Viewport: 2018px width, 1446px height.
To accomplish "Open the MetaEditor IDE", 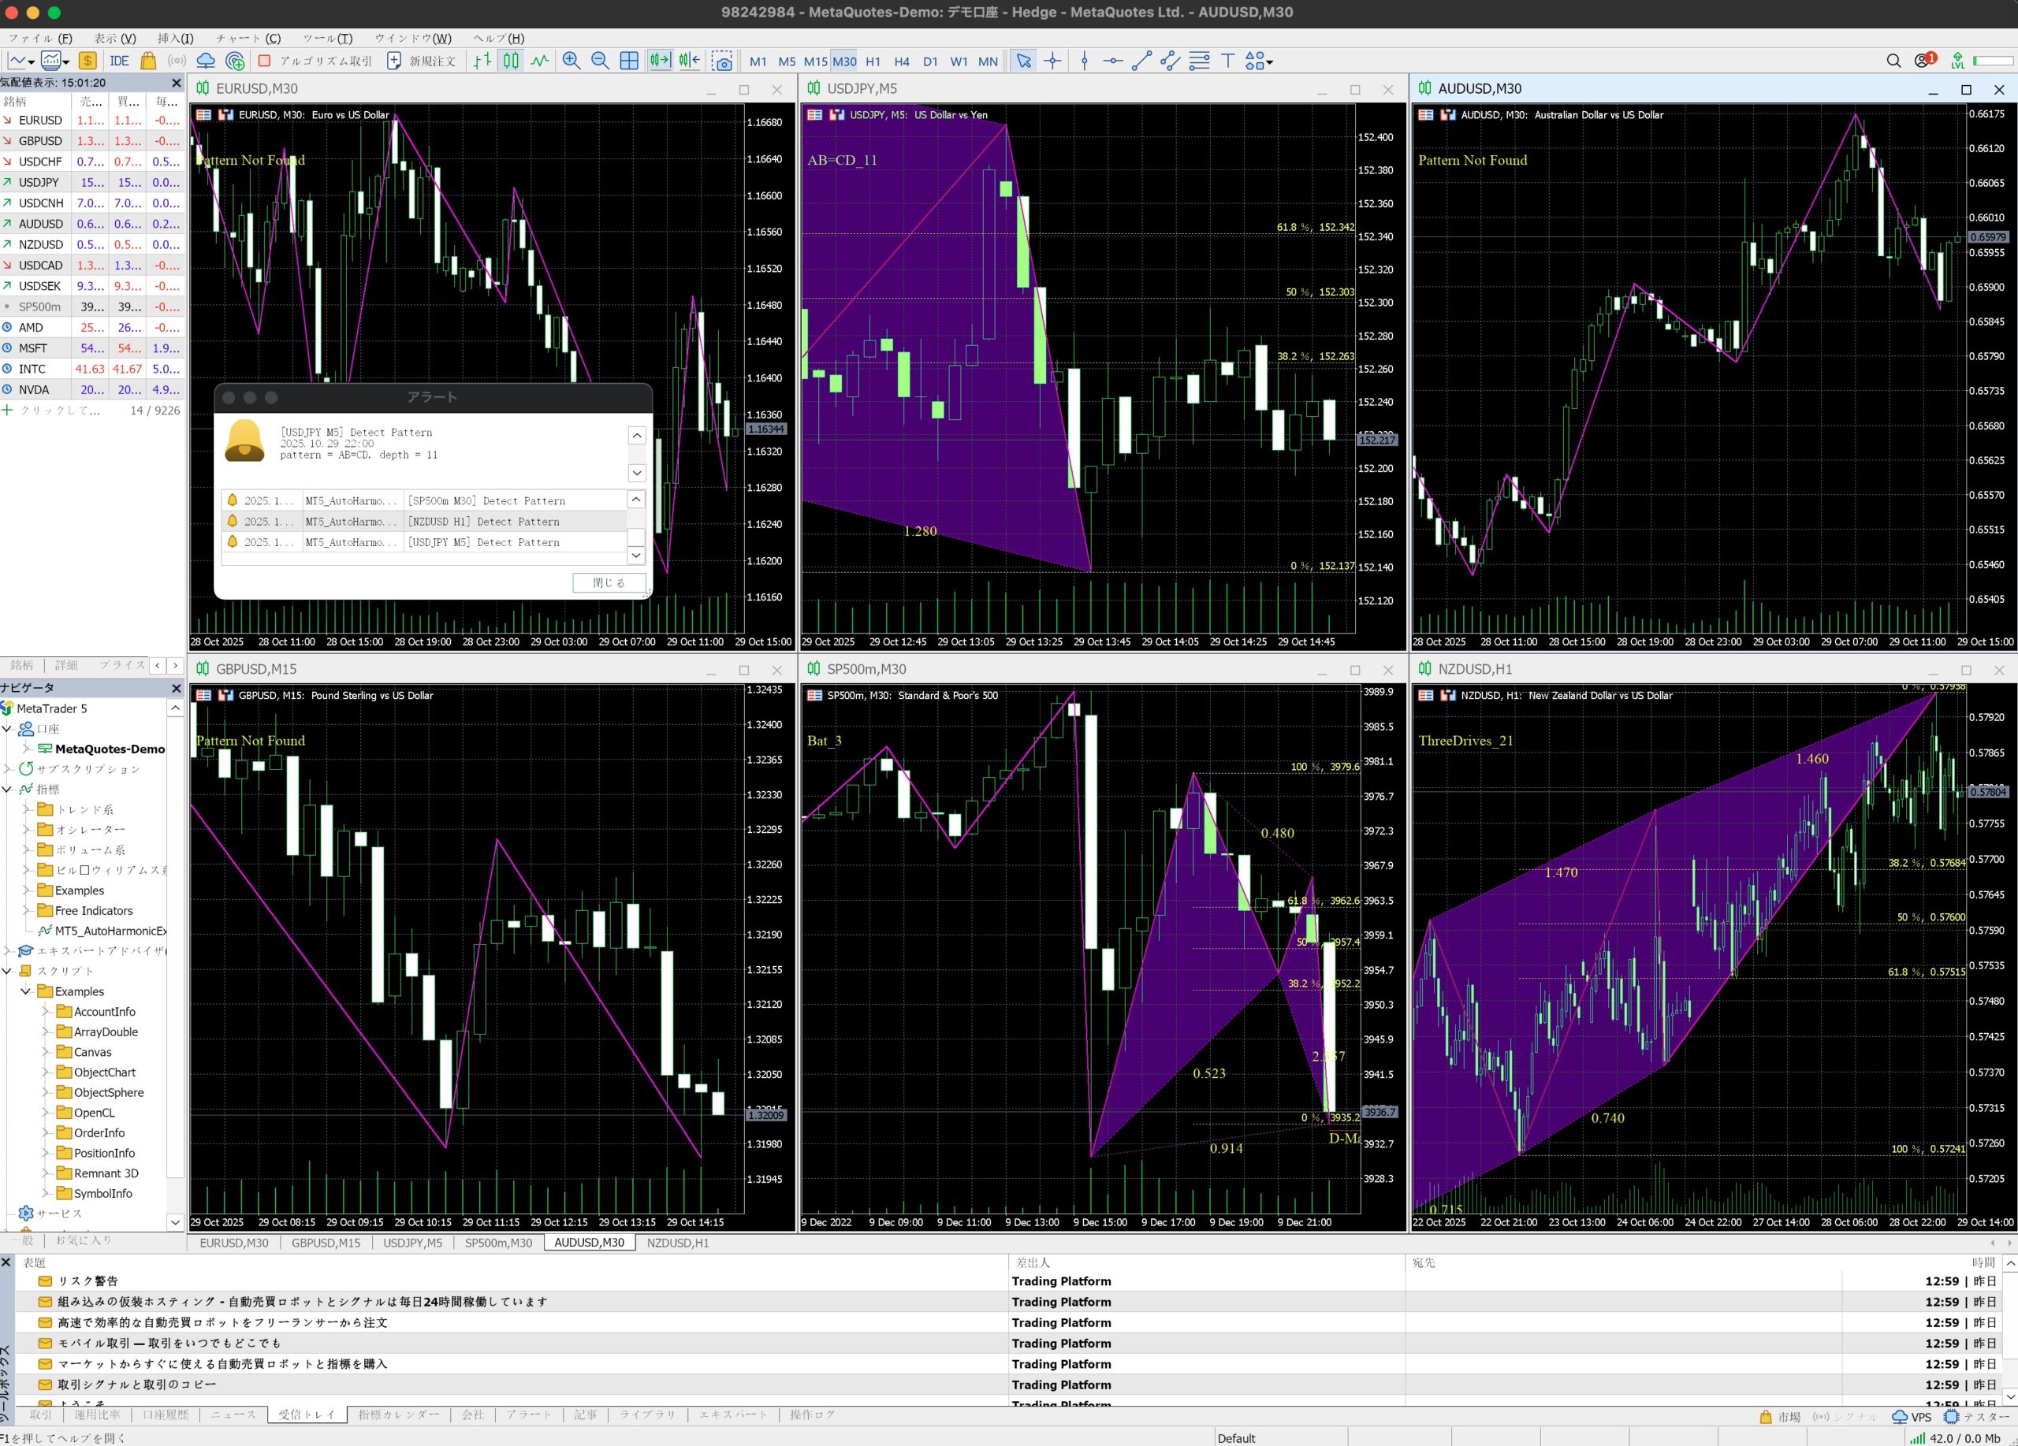I will tap(119, 61).
